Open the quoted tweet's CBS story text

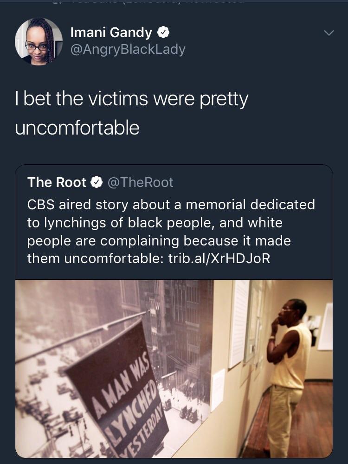click(x=171, y=232)
